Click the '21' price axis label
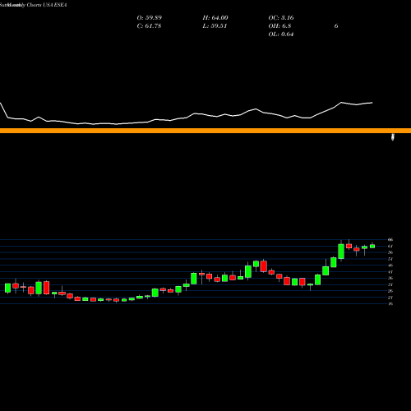The height and width of the screenshot is (411, 411). pos(390,298)
